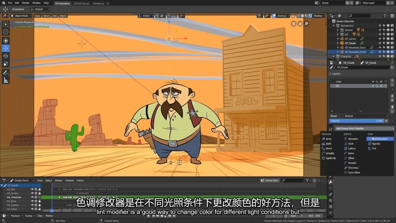Collapse the GP_Sheriff channel group
The image size is (396, 223).
point(2,185)
